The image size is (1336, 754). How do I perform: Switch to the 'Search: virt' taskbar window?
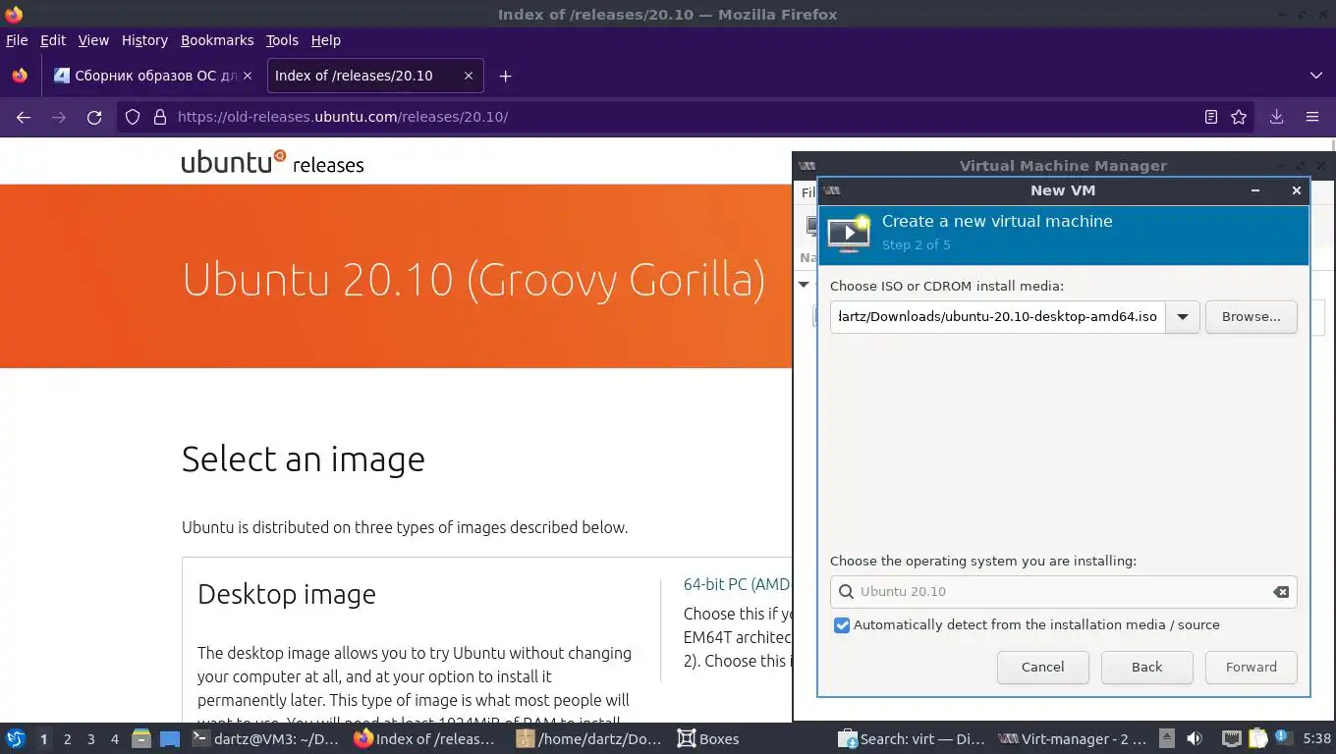pos(911,738)
